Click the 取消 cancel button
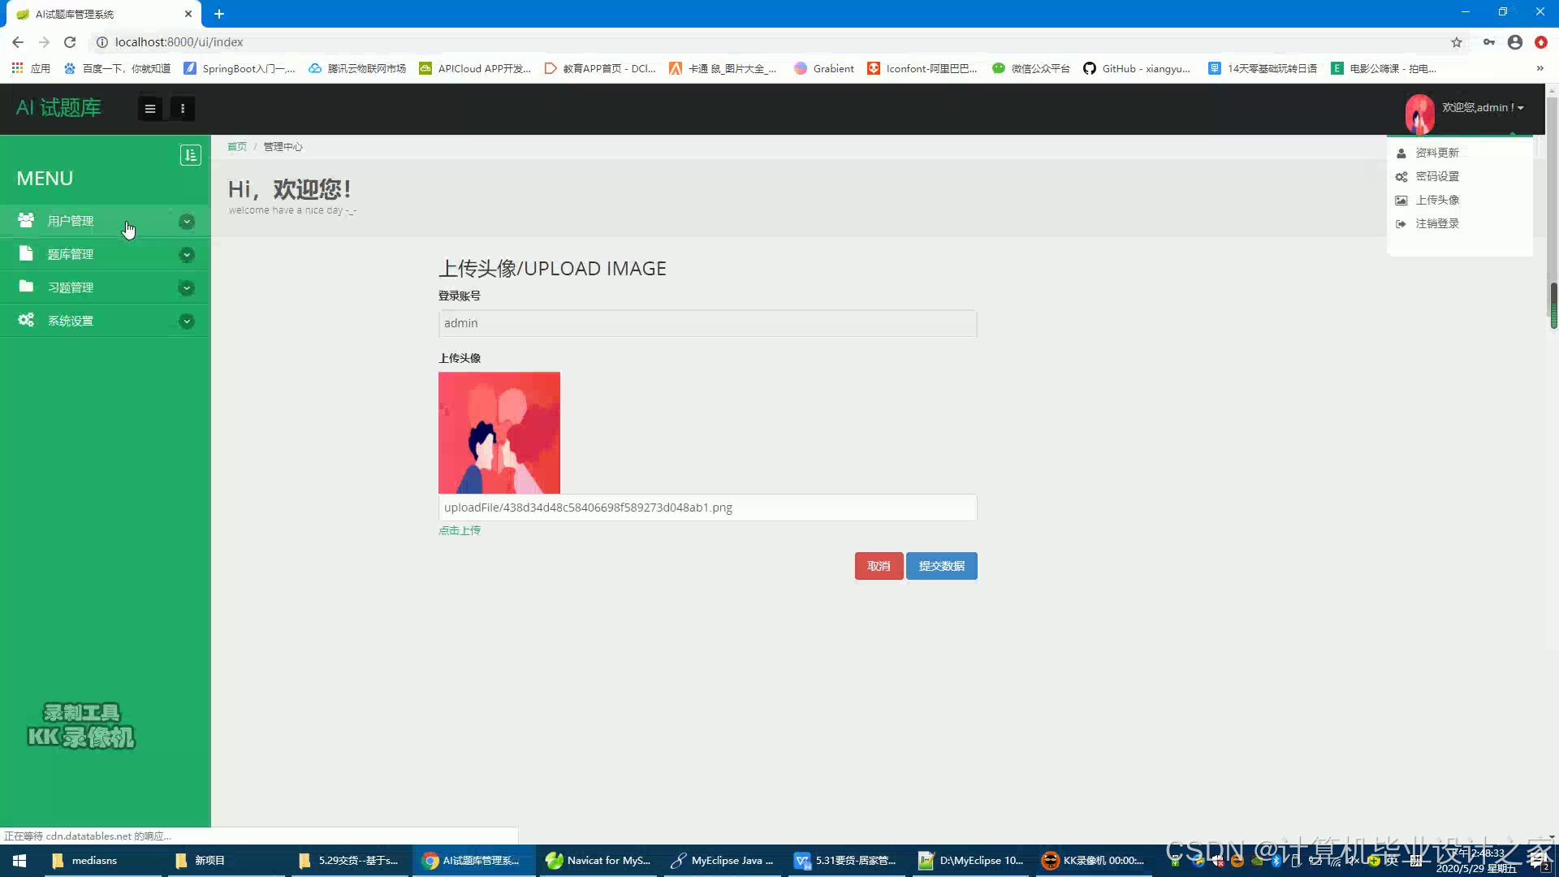This screenshot has height=877, width=1559. (879, 566)
